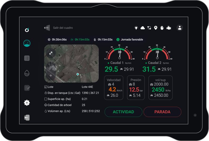209x141 pixels.
Task: Go back via Salir del cuadro arrow
Action: (x=47, y=28)
